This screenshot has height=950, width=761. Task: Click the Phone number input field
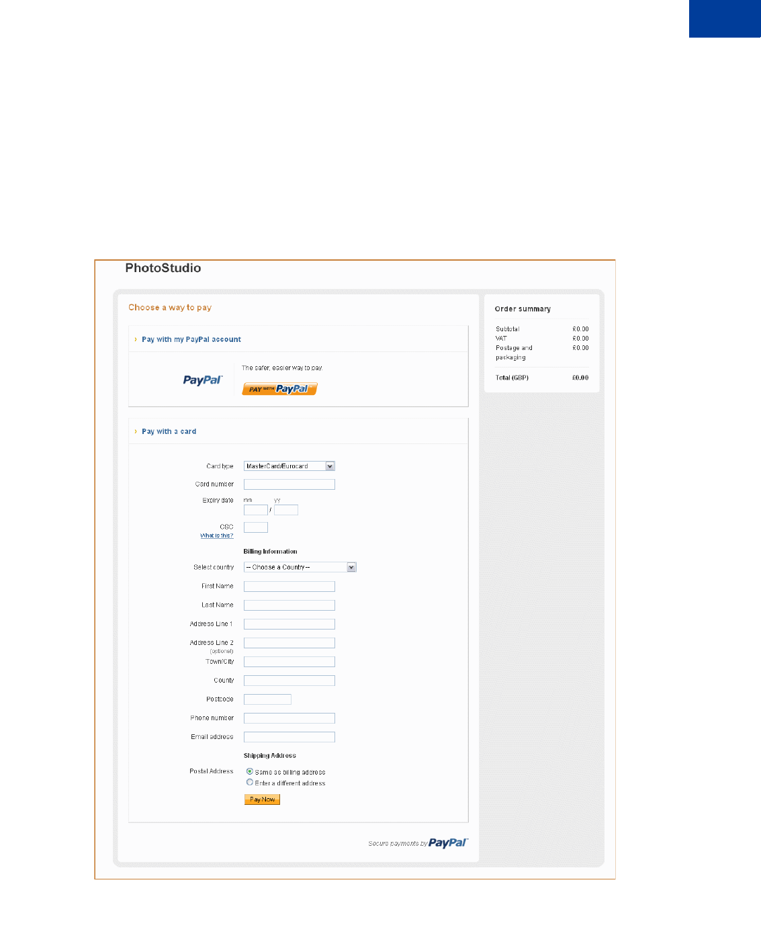pyautogui.click(x=289, y=718)
